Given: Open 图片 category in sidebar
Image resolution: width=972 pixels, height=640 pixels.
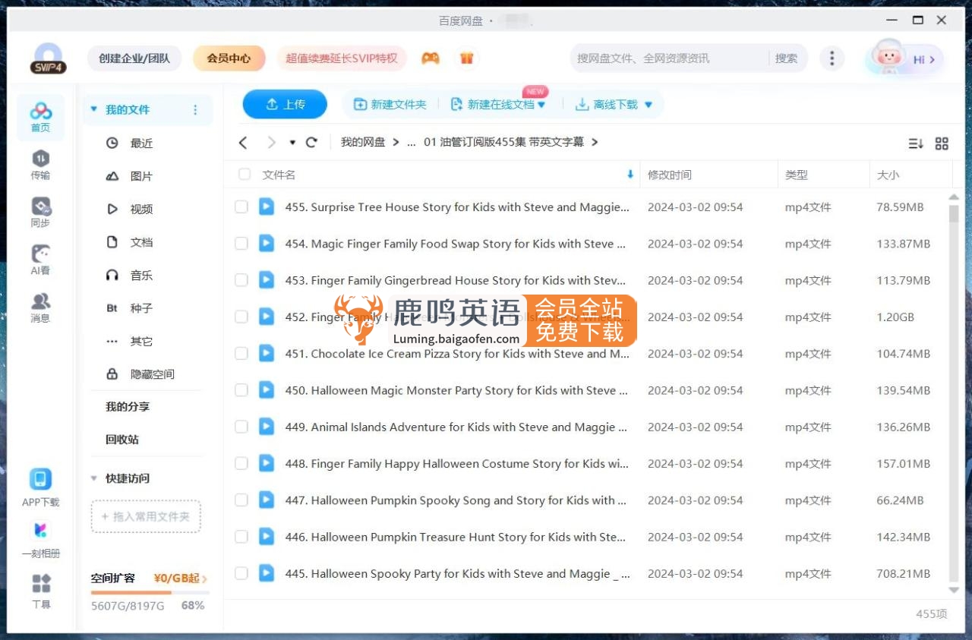Looking at the screenshot, I should pyautogui.click(x=141, y=176).
